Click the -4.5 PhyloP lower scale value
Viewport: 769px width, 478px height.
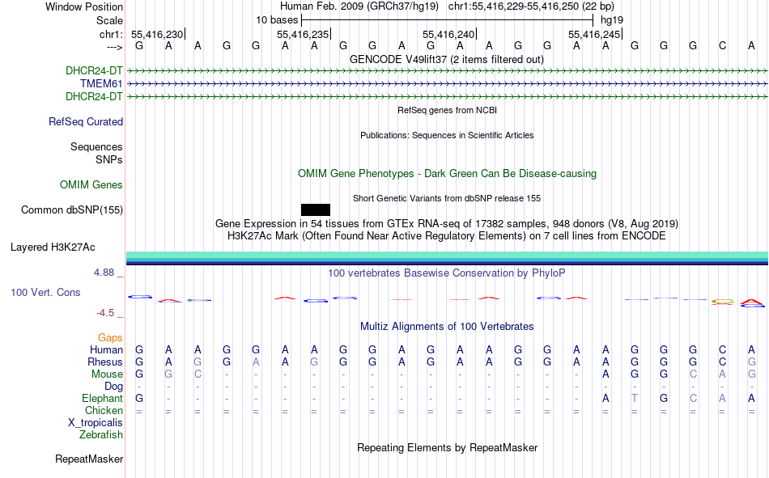pyautogui.click(x=105, y=313)
